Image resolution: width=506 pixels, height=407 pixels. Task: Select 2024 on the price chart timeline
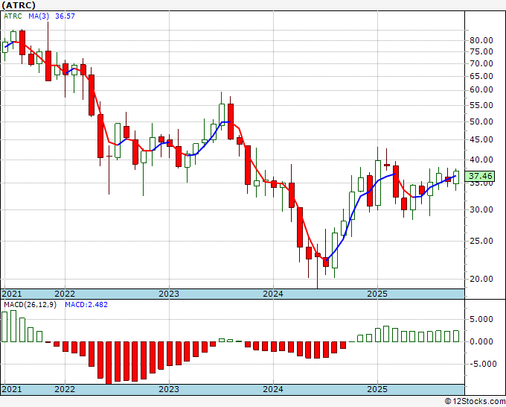273,294
